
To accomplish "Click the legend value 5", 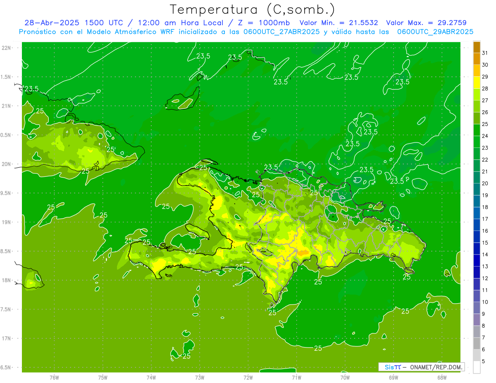I will [x=484, y=361].
